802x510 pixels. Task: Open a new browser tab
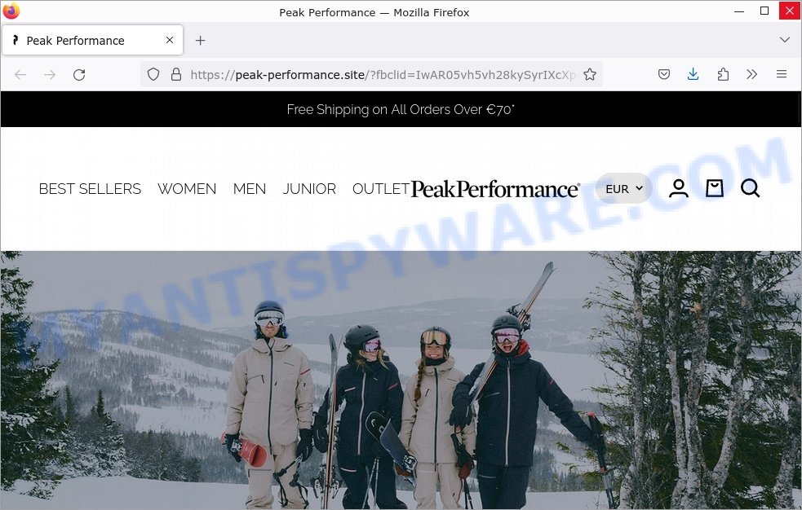pos(201,41)
